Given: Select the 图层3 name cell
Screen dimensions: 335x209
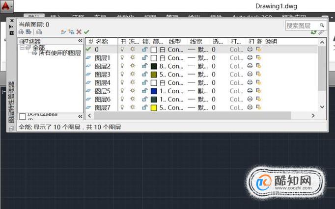Looking at the screenshot, I should (x=103, y=75).
